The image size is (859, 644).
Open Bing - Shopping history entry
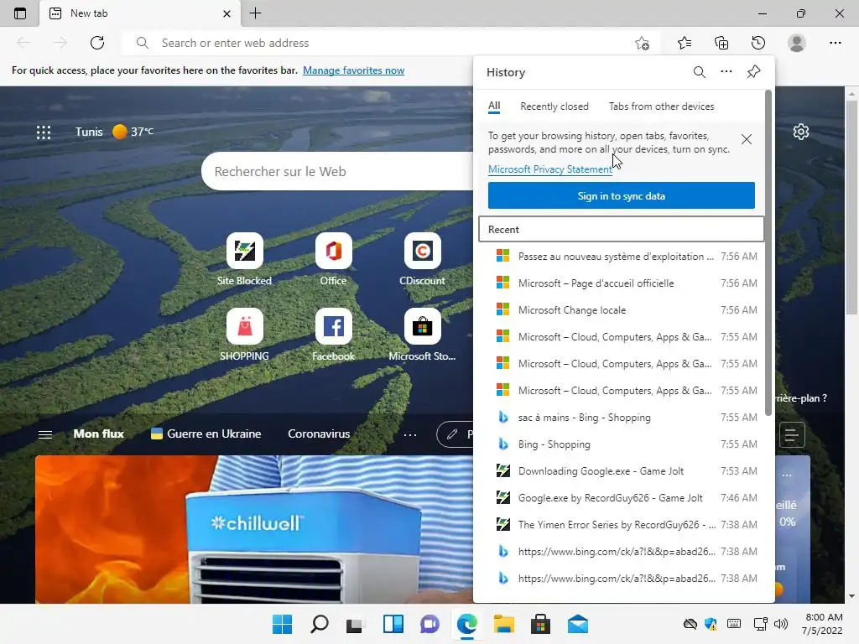622,444
